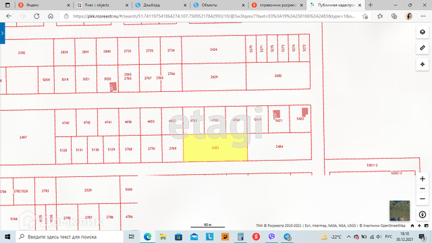Open Viber from taskbar

[x=271, y=236]
